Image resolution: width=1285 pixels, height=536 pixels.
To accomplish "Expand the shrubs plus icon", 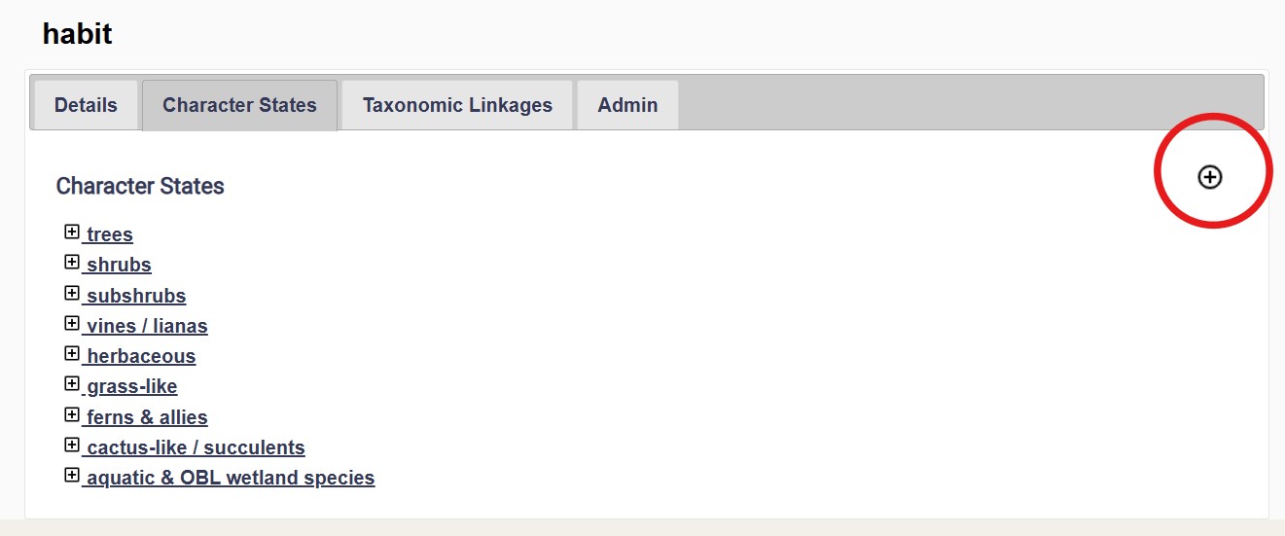I will (71, 262).
